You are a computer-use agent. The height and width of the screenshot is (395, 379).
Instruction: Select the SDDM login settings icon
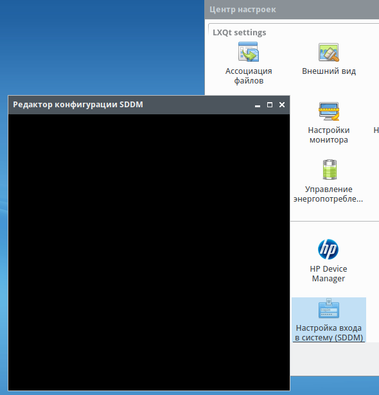coord(329,308)
